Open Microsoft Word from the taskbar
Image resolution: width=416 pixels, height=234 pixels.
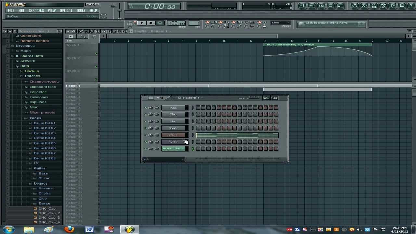89,229
